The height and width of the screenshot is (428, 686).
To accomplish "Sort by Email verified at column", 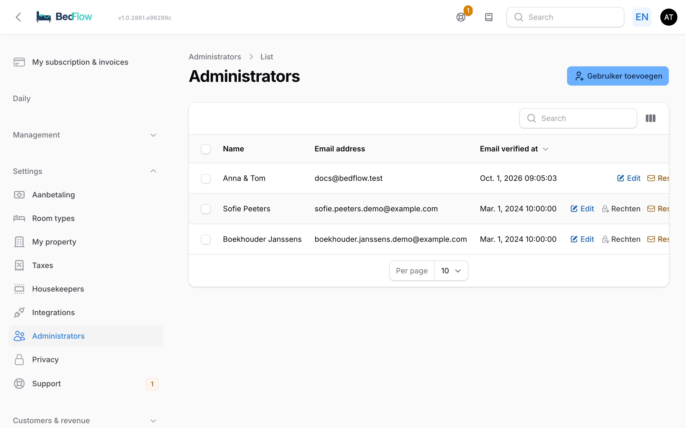I will tap(514, 149).
